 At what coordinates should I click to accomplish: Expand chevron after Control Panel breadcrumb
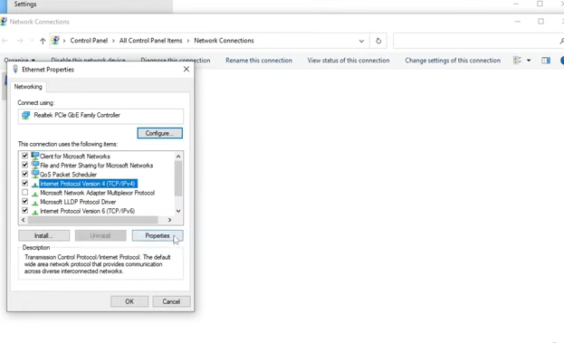click(x=113, y=41)
